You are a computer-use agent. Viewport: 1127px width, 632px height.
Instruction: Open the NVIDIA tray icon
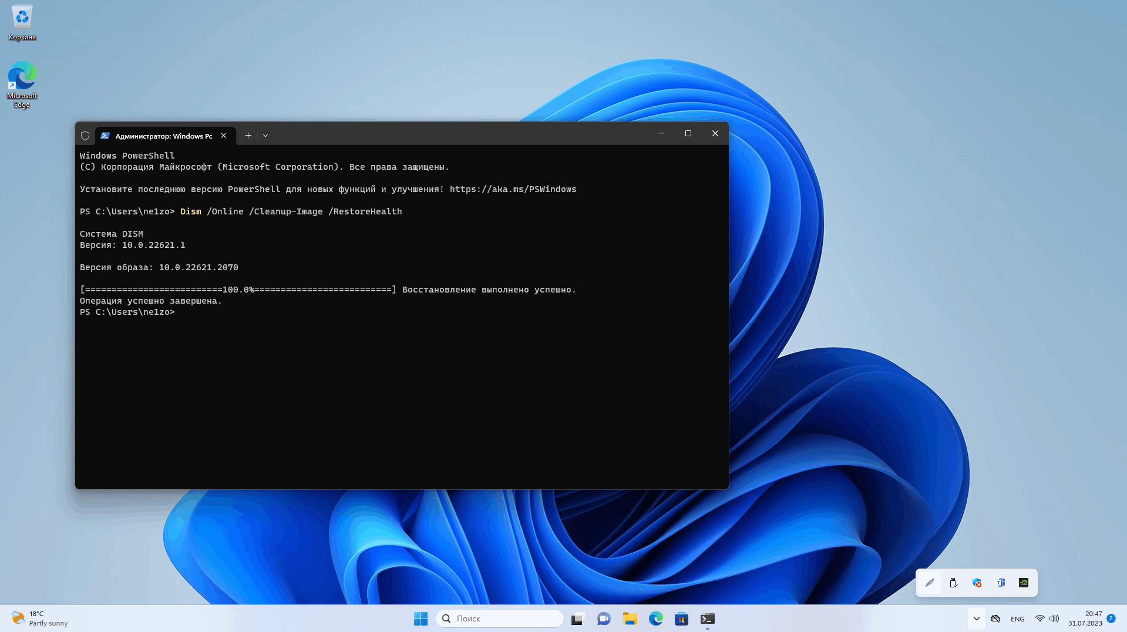pos(1024,583)
